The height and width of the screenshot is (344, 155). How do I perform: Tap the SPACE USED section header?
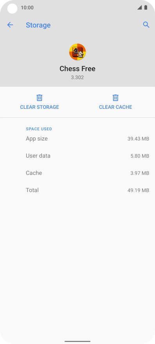(39, 129)
